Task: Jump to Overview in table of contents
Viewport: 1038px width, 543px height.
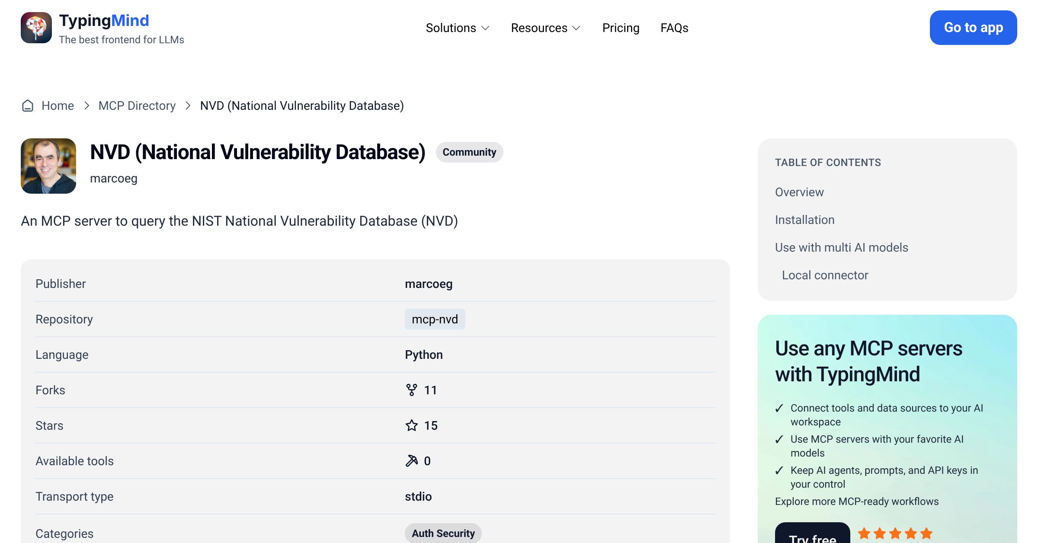Action: coord(799,192)
